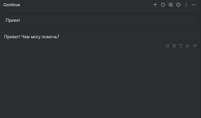201x118 pixels.
Task: Open the vertical three-dot options menu
Action: tap(186, 5)
